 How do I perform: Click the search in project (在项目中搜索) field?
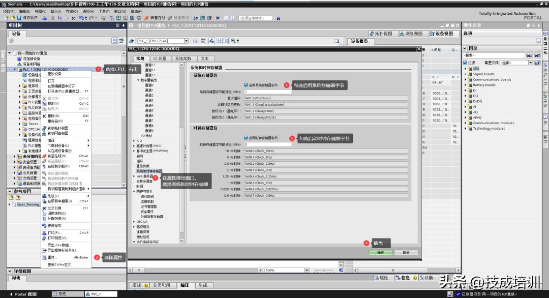click(256, 18)
